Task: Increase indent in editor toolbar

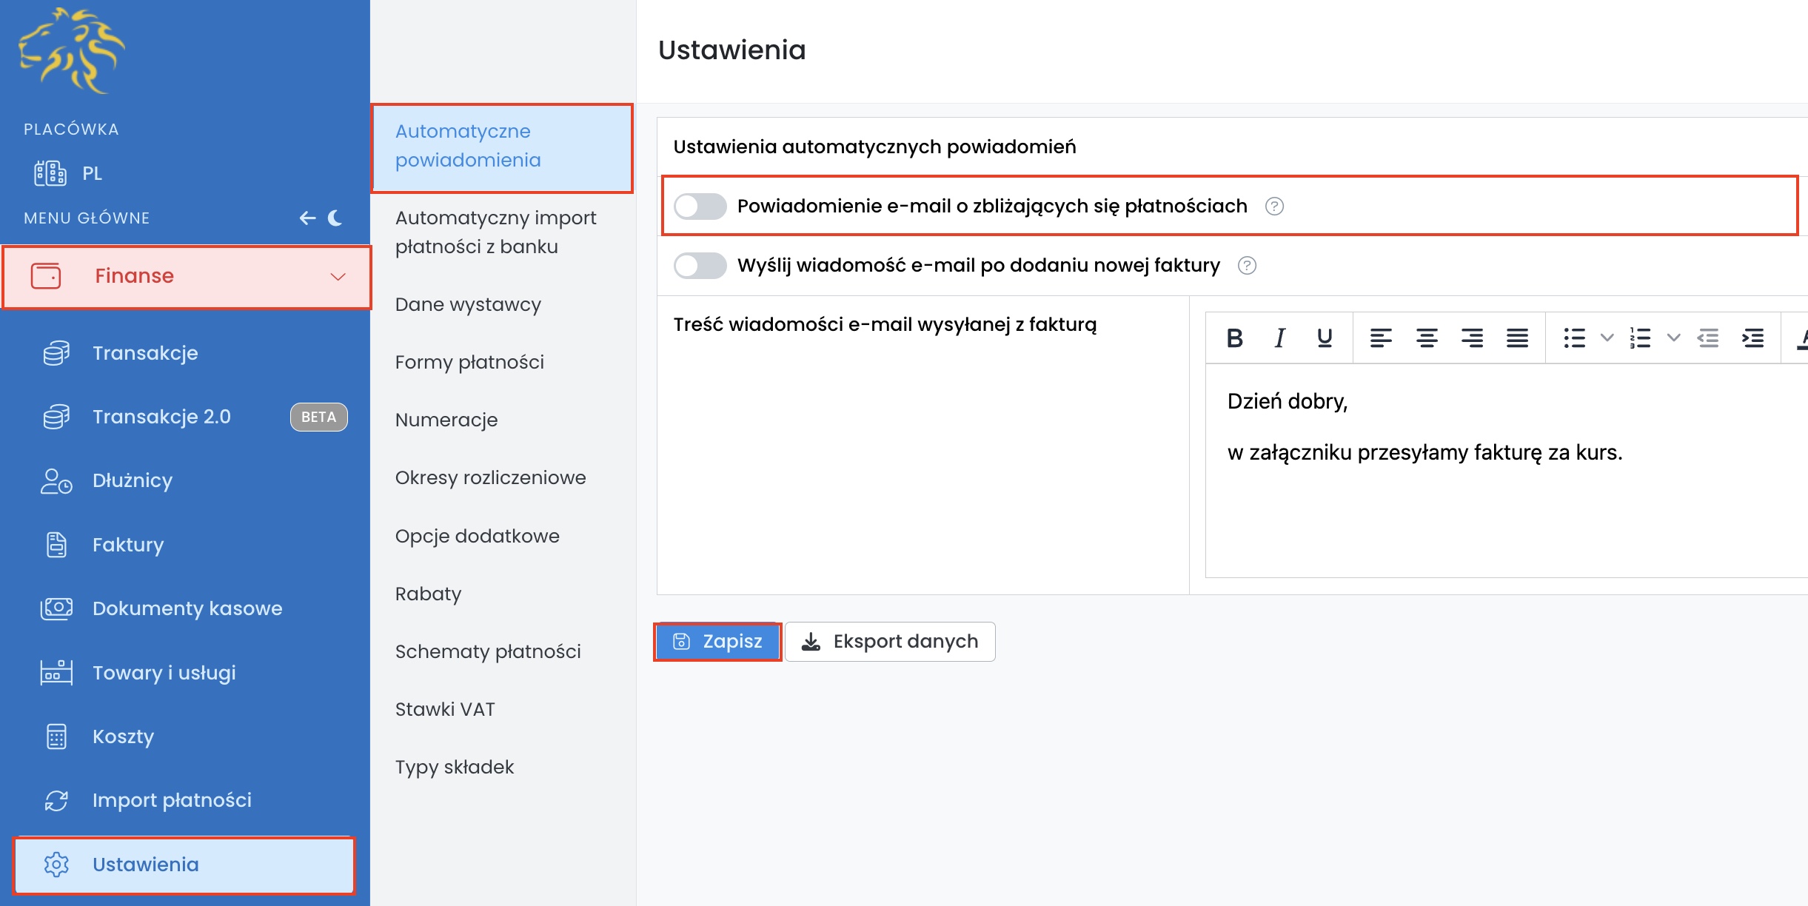Action: [1752, 338]
